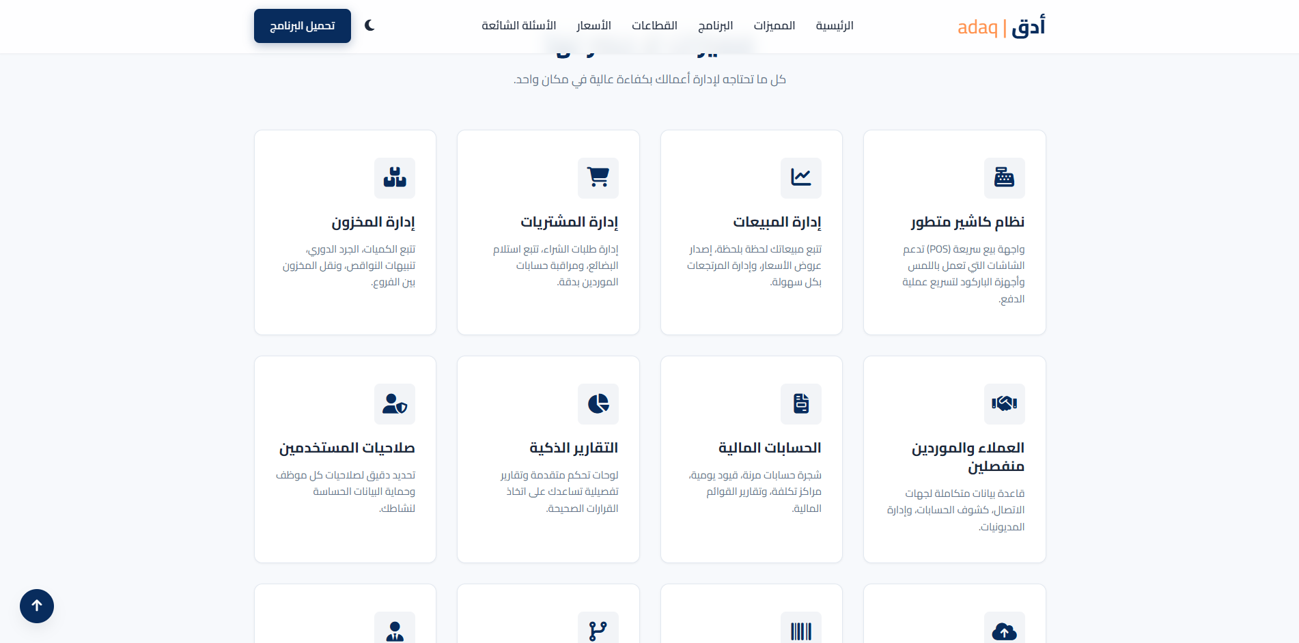Click the scroll-to-top arrow button

[x=37, y=606]
